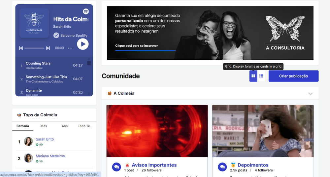The height and width of the screenshot is (177, 330).
Task: Open the Todo Tempo ranking tab
Action: [x=85, y=126]
